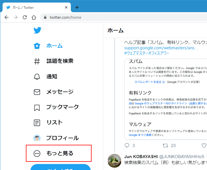Open Jun KOBAYASHI's profile name
This screenshot has height=170, width=207.
pos(141,157)
